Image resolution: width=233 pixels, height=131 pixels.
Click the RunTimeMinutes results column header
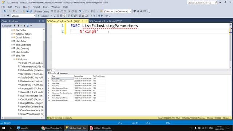click(99, 76)
